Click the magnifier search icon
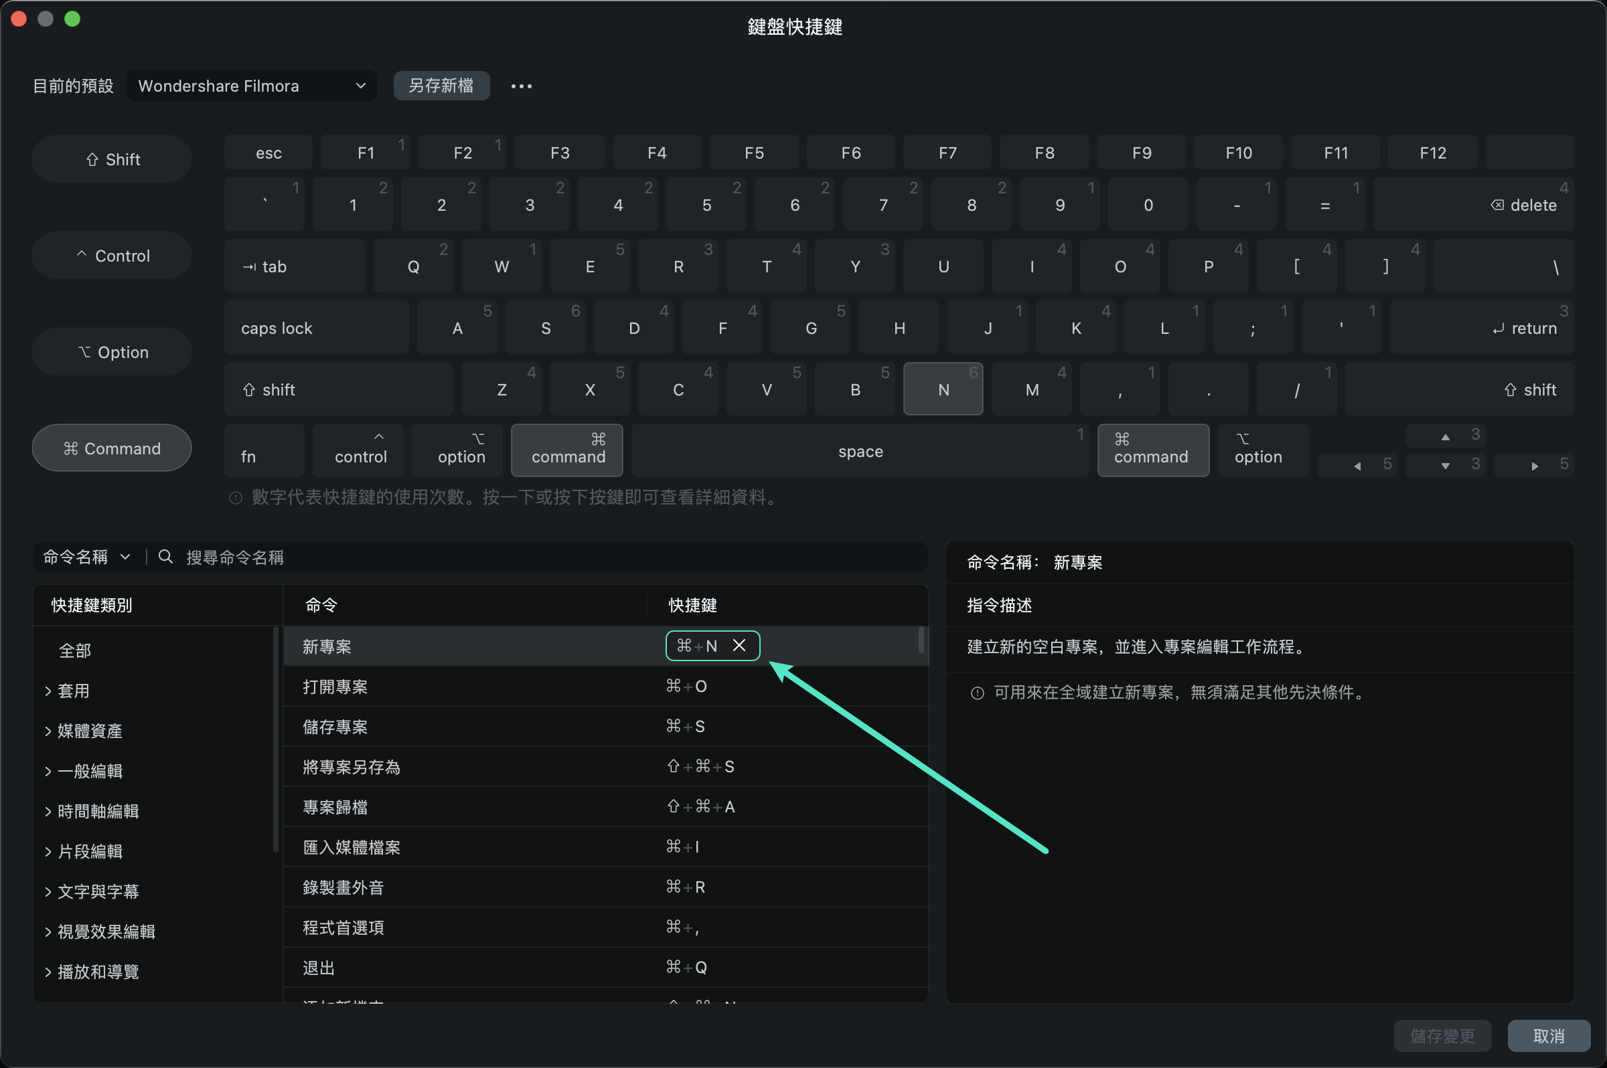Viewport: 1607px width, 1068px height. [165, 557]
